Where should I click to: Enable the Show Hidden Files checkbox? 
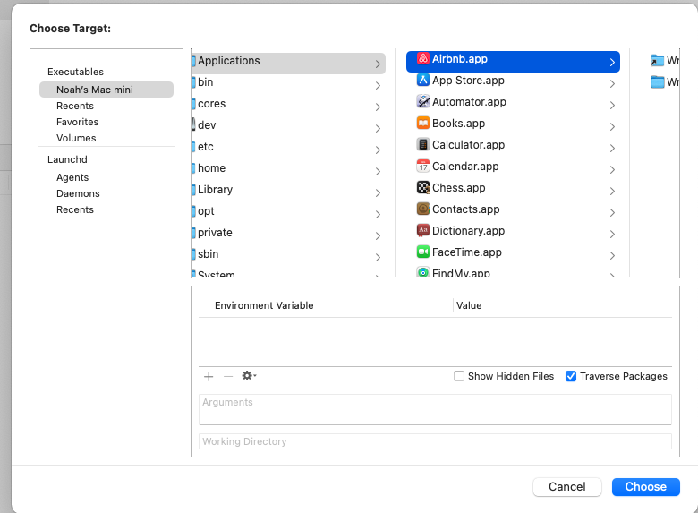click(x=459, y=377)
